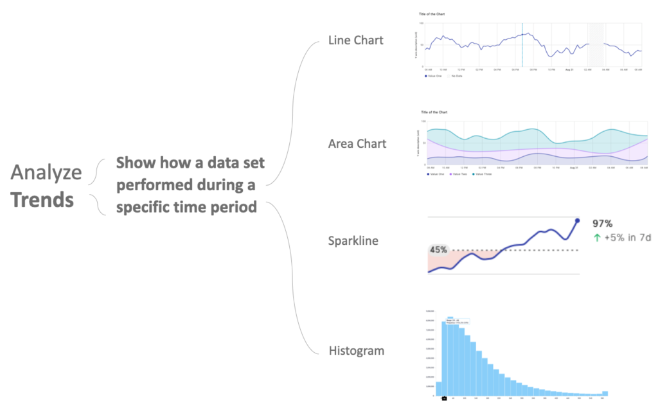Image resolution: width=658 pixels, height=410 pixels.
Task: Click the black highlighted x-axis marker on histogram
Action: pos(443,398)
